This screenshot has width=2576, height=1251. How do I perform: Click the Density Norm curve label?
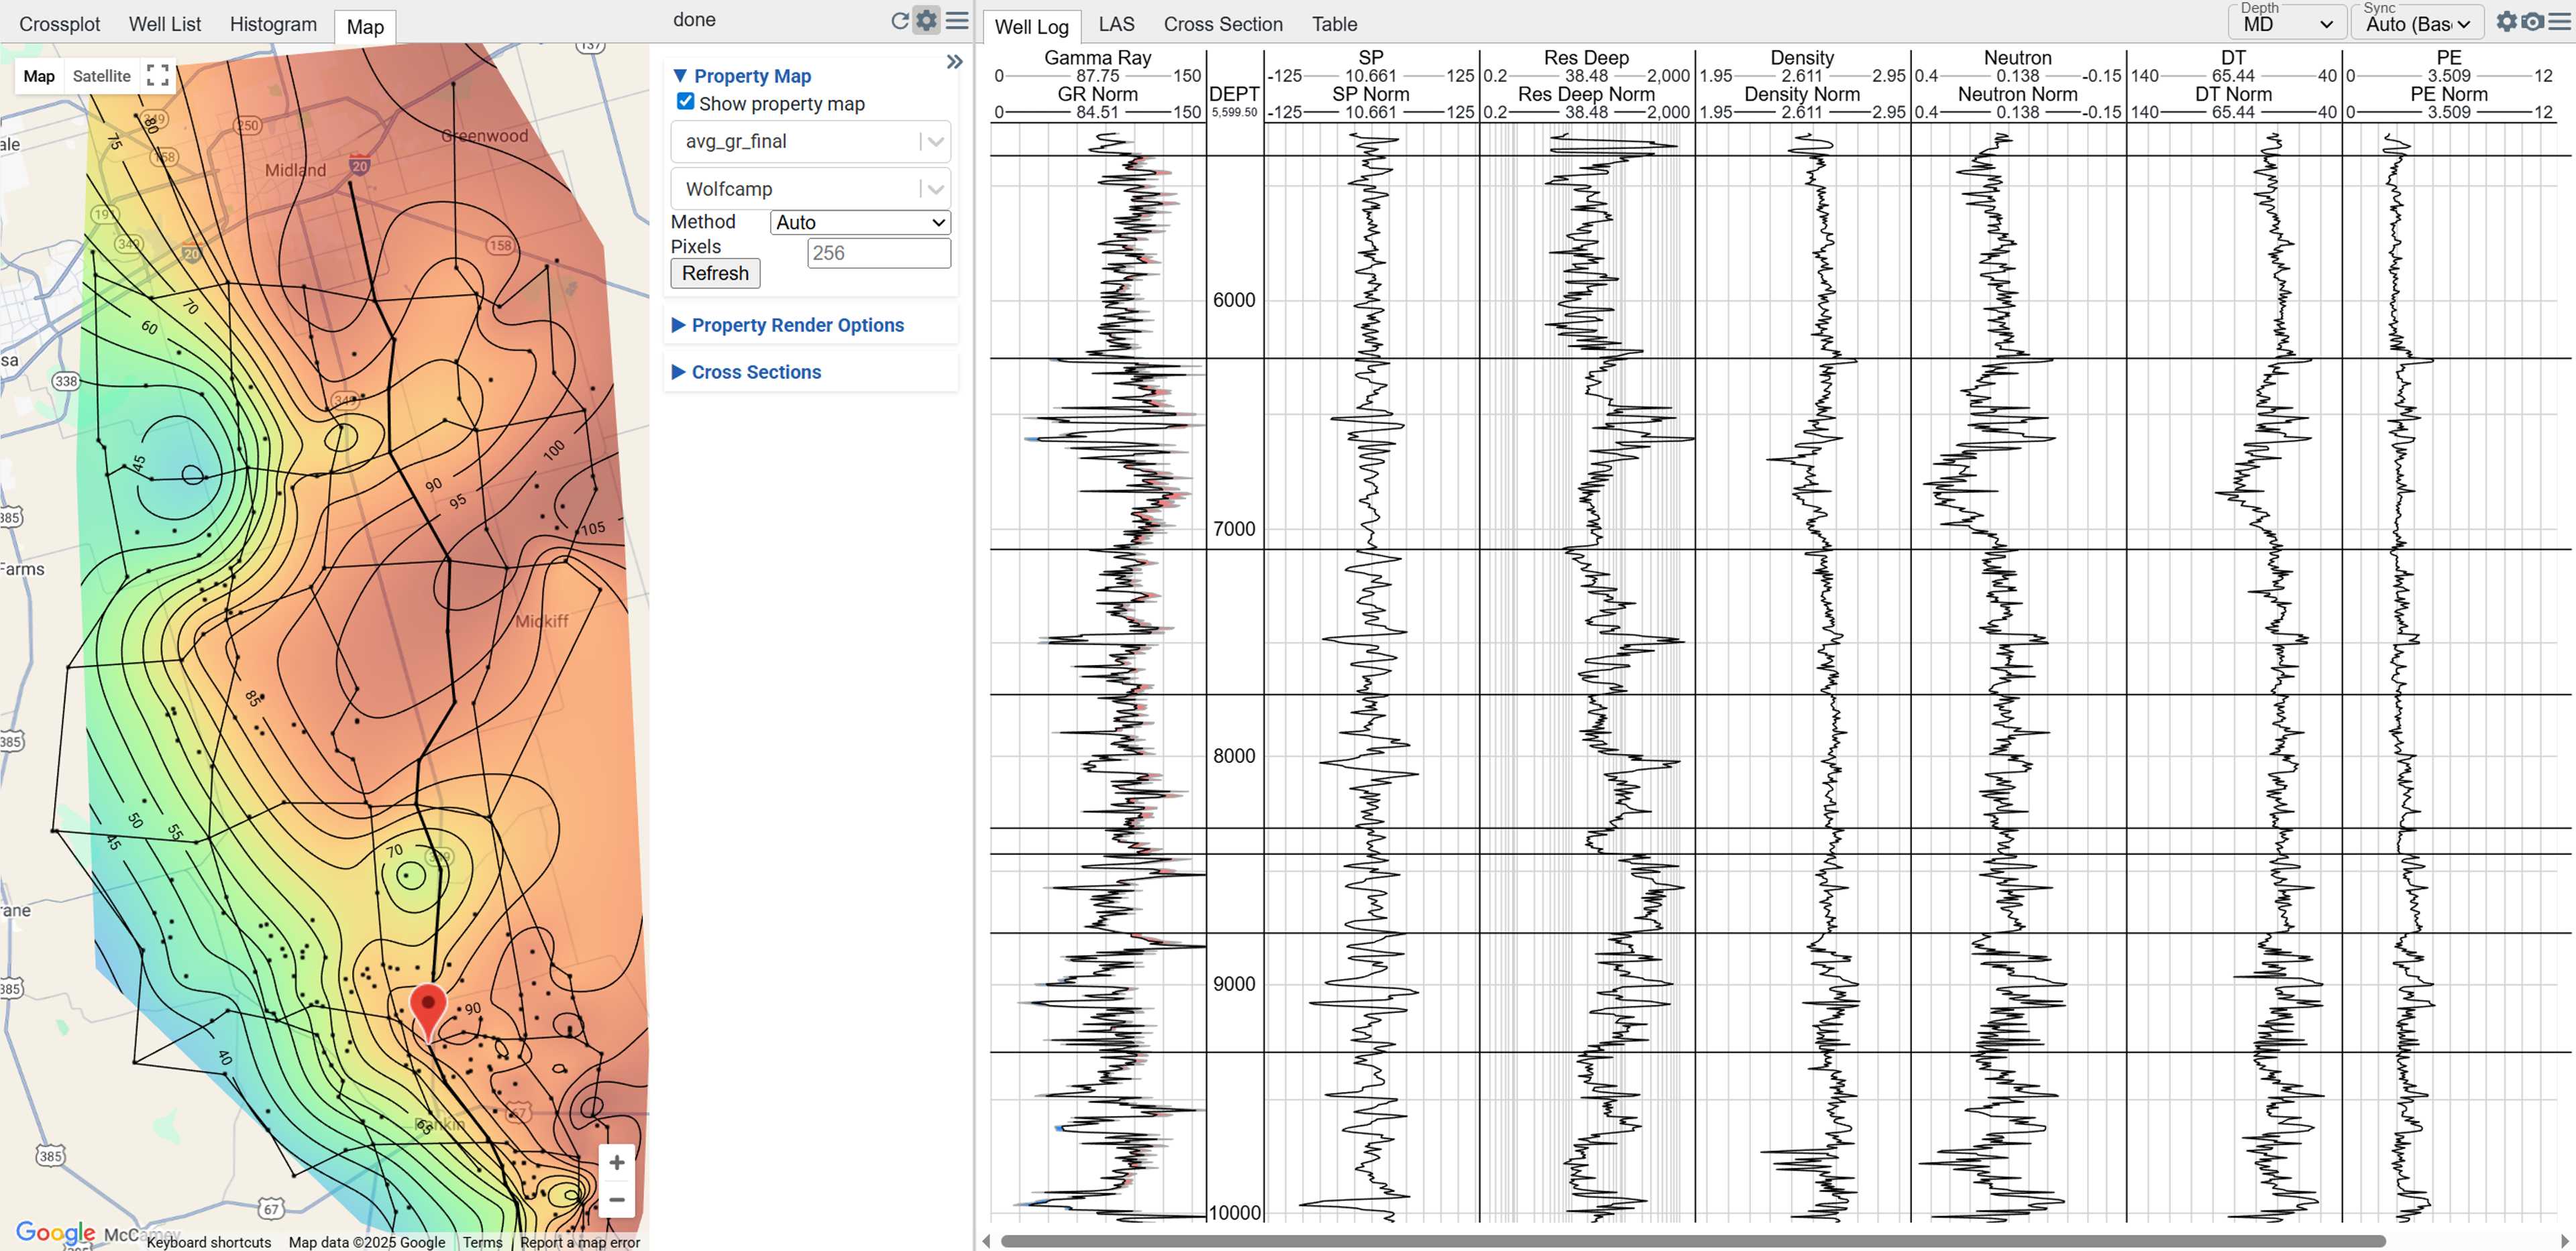click(x=1802, y=94)
